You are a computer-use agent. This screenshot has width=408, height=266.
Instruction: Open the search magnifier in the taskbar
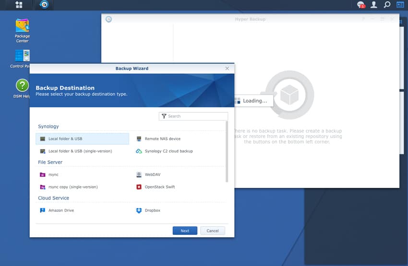[x=387, y=5]
